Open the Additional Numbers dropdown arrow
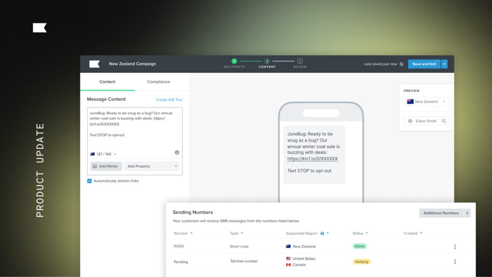 coord(467,213)
